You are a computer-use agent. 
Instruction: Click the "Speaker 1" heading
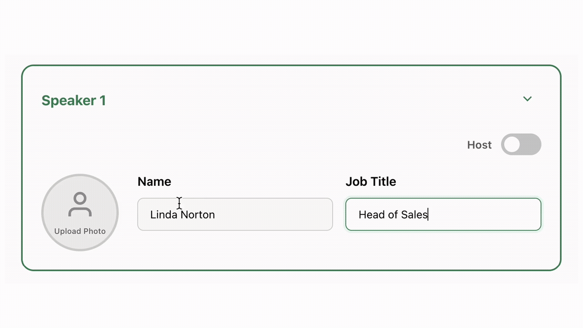(74, 101)
